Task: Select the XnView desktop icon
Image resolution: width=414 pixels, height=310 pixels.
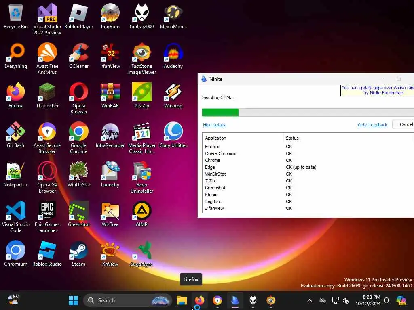Action: [110, 253]
